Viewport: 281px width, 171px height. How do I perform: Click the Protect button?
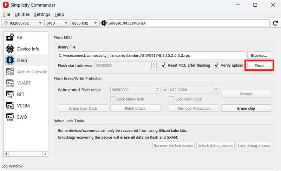[246, 94]
